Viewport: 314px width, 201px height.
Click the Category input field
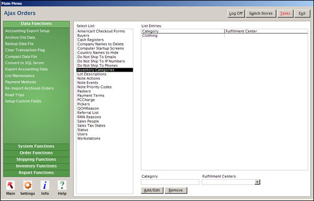point(170,182)
